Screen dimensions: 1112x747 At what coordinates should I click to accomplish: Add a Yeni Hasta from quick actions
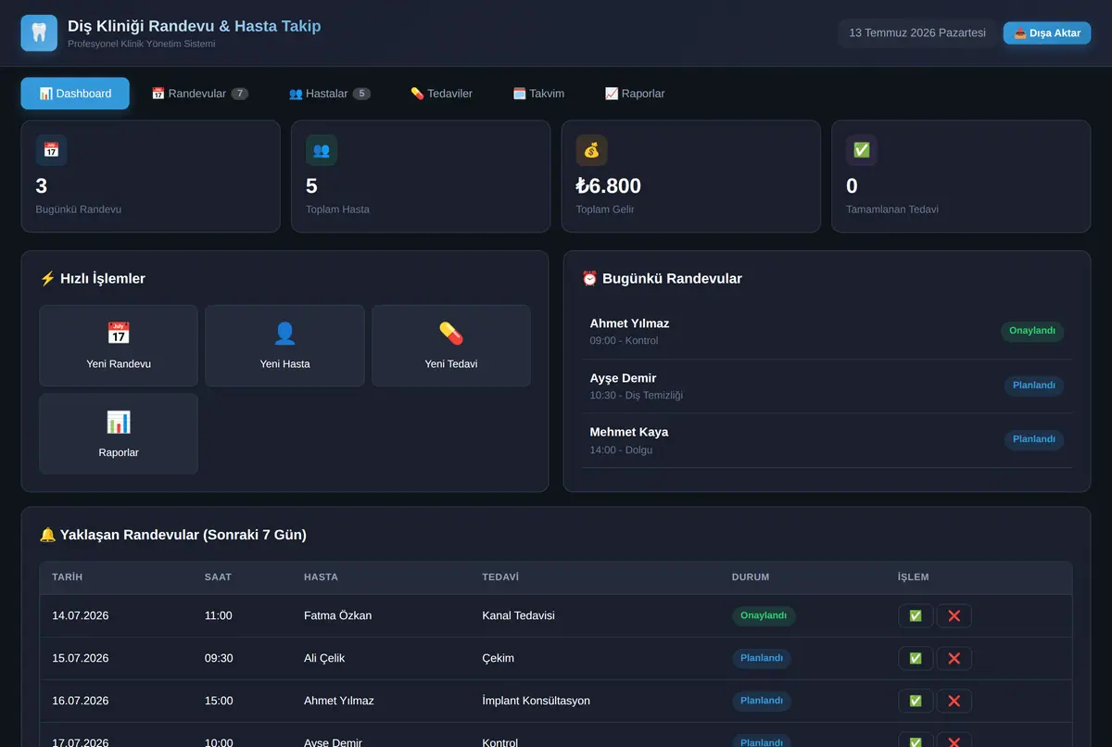point(284,346)
